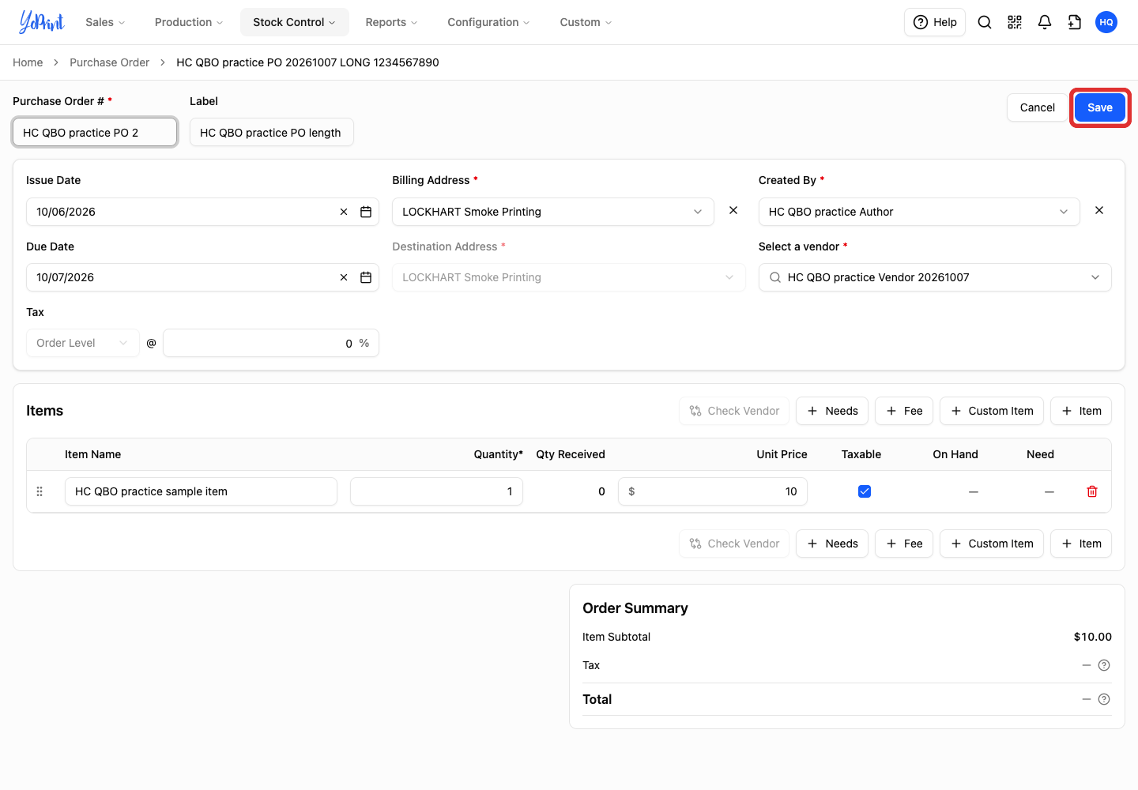The image size is (1138, 790).
Task: Clear the Due Date value
Action: coord(344,277)
